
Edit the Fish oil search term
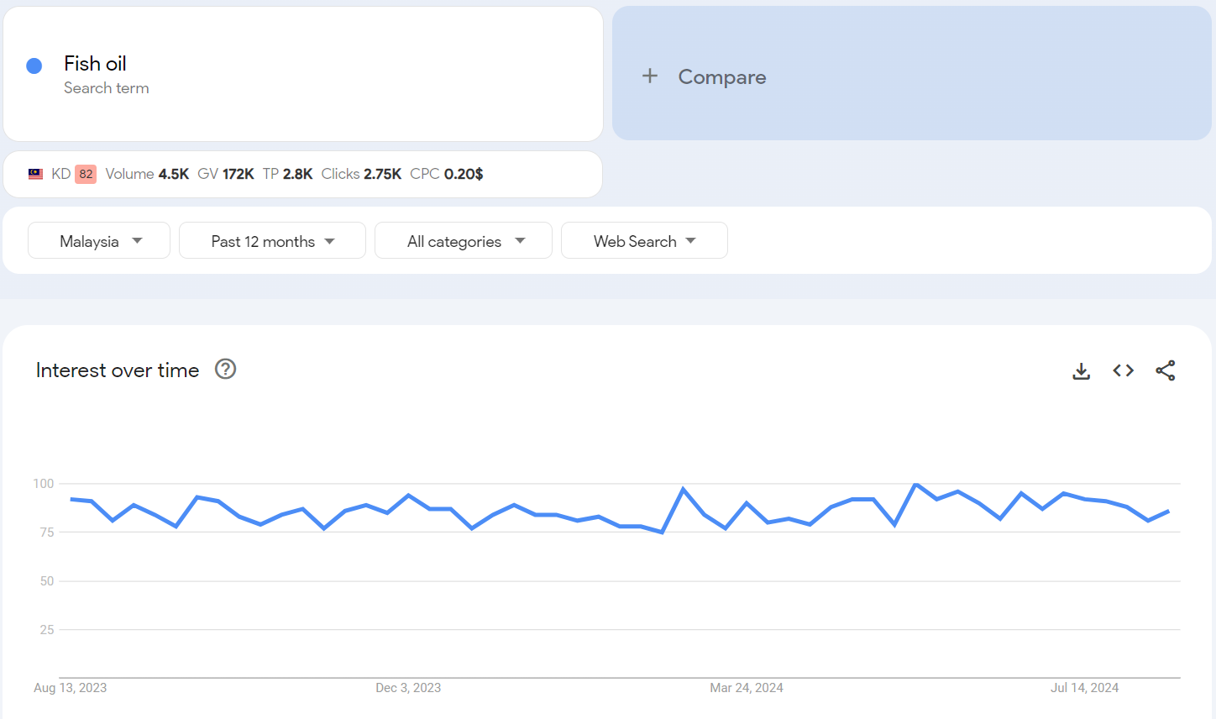(95, 64)
